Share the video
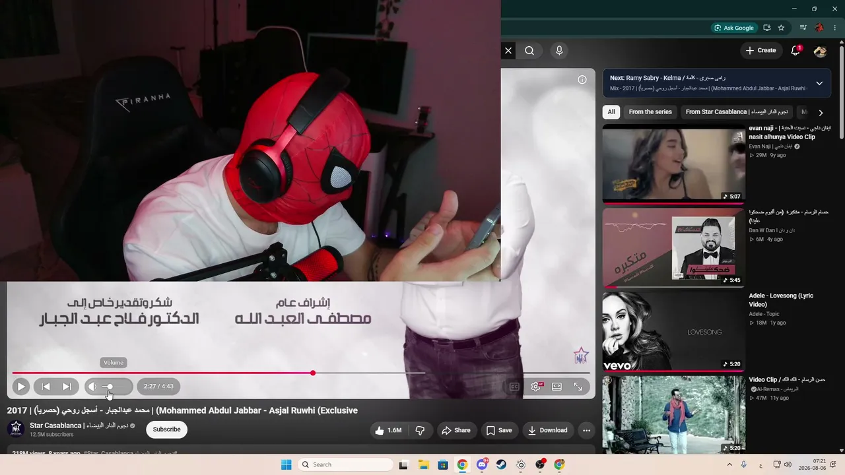 [x=456, y=430]
